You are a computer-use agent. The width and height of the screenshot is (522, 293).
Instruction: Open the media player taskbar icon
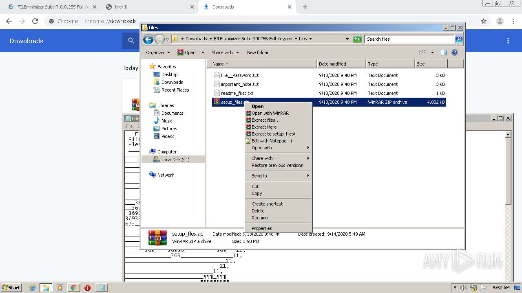[x=60, y=288]
